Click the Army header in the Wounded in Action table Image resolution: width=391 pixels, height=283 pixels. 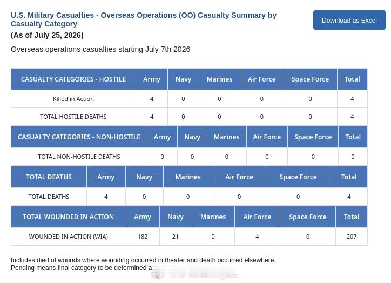143,217
